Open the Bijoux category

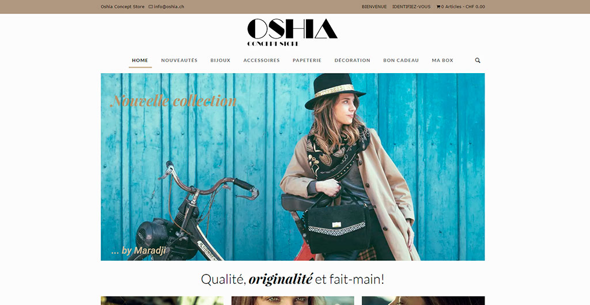pyautogui.click(x=221, y=60)
